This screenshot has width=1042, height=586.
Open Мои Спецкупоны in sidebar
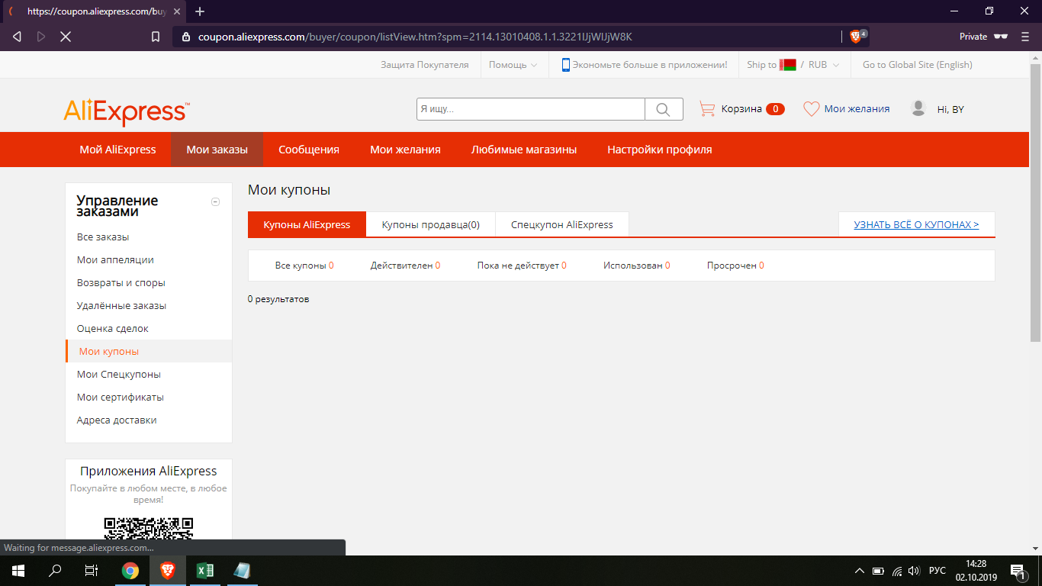coord(119,375)
